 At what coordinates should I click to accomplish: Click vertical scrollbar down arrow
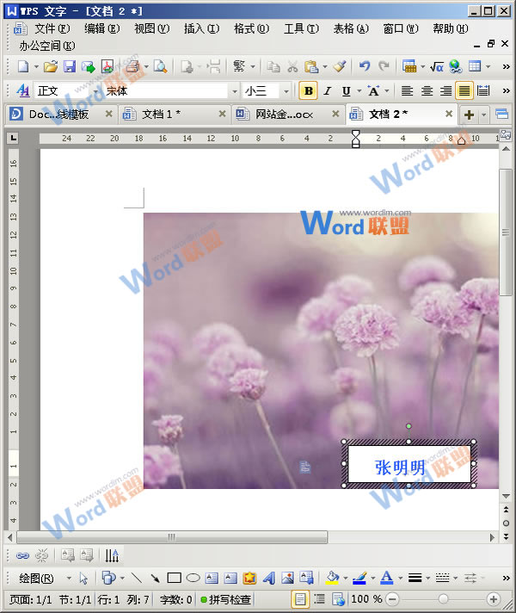[x=507, y=496]
